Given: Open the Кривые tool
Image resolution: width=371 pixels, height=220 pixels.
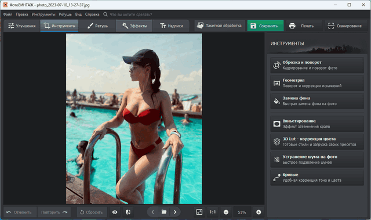Looking at the screenshot, I should [317, 178].
